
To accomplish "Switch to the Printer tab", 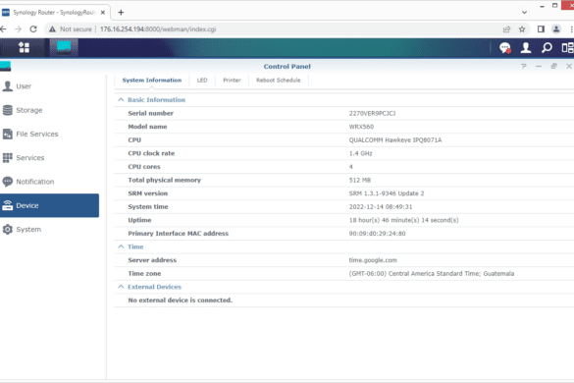I will tap(232, 80).
